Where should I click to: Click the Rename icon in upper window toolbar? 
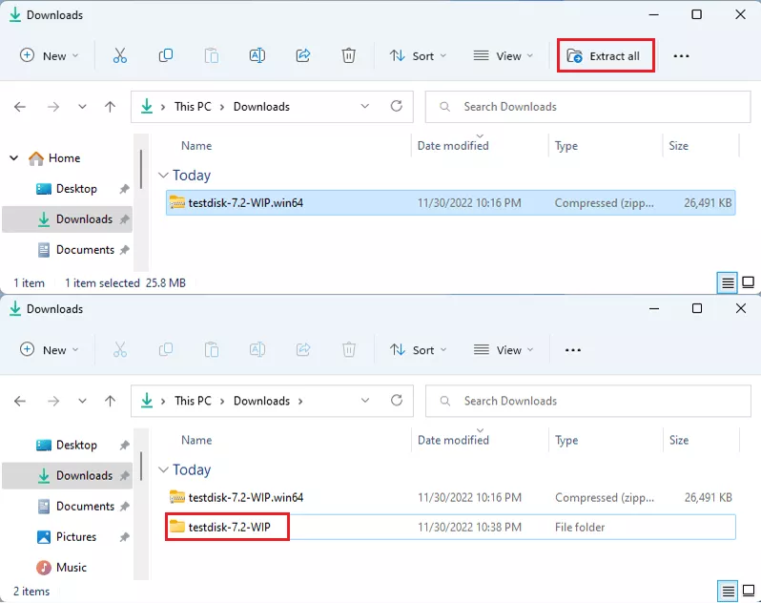[257, 56]
